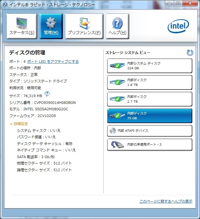Viewport: 200px width, 219px height.
Task: Click the disk icon of 224 GB system disk
Action: 117,65
